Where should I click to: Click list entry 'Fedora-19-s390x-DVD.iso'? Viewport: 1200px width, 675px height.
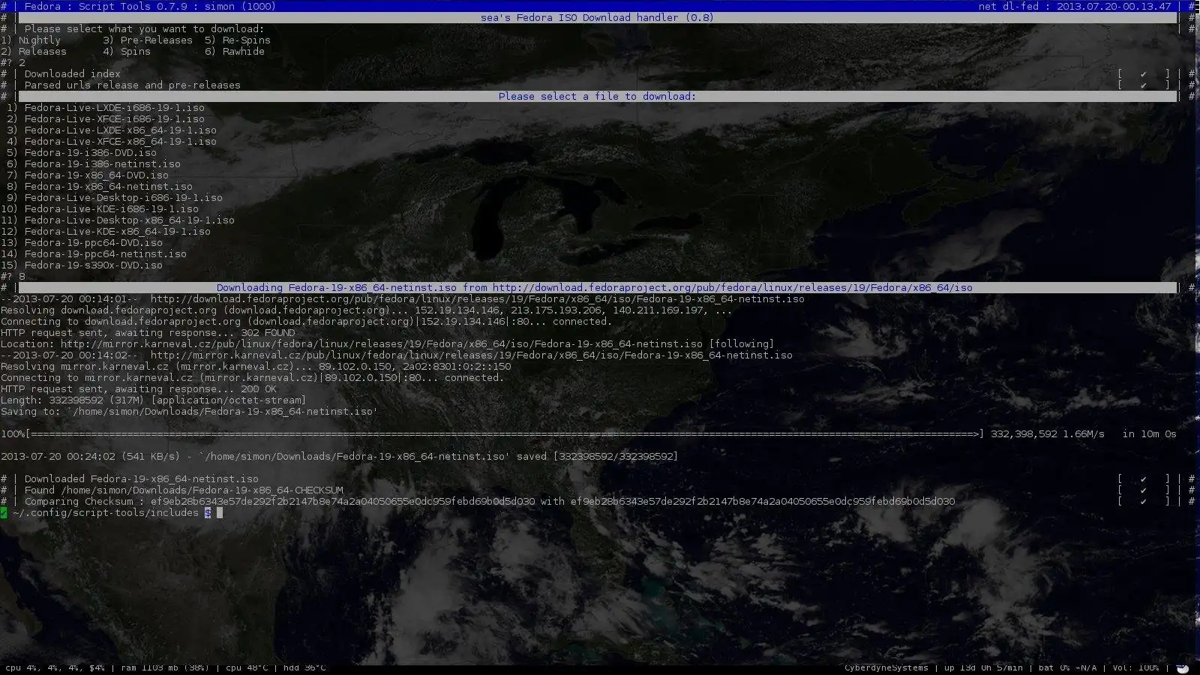(94, 265)
